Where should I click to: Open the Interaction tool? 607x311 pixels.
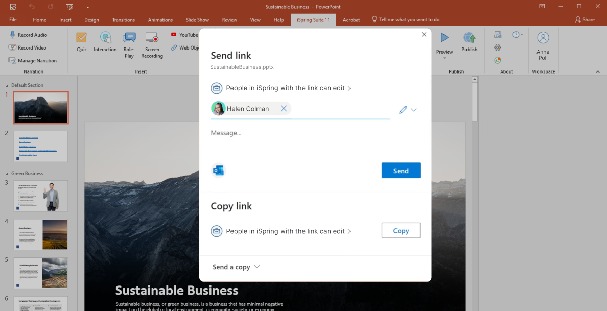[x=105, y=43]
